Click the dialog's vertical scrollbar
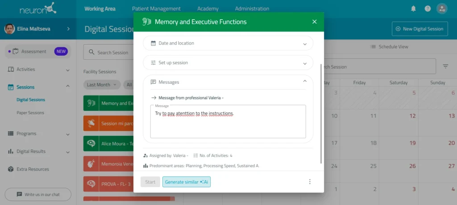The width and height of the screenshot is (457, 205). pyautogui.click(x=321, y=114)
